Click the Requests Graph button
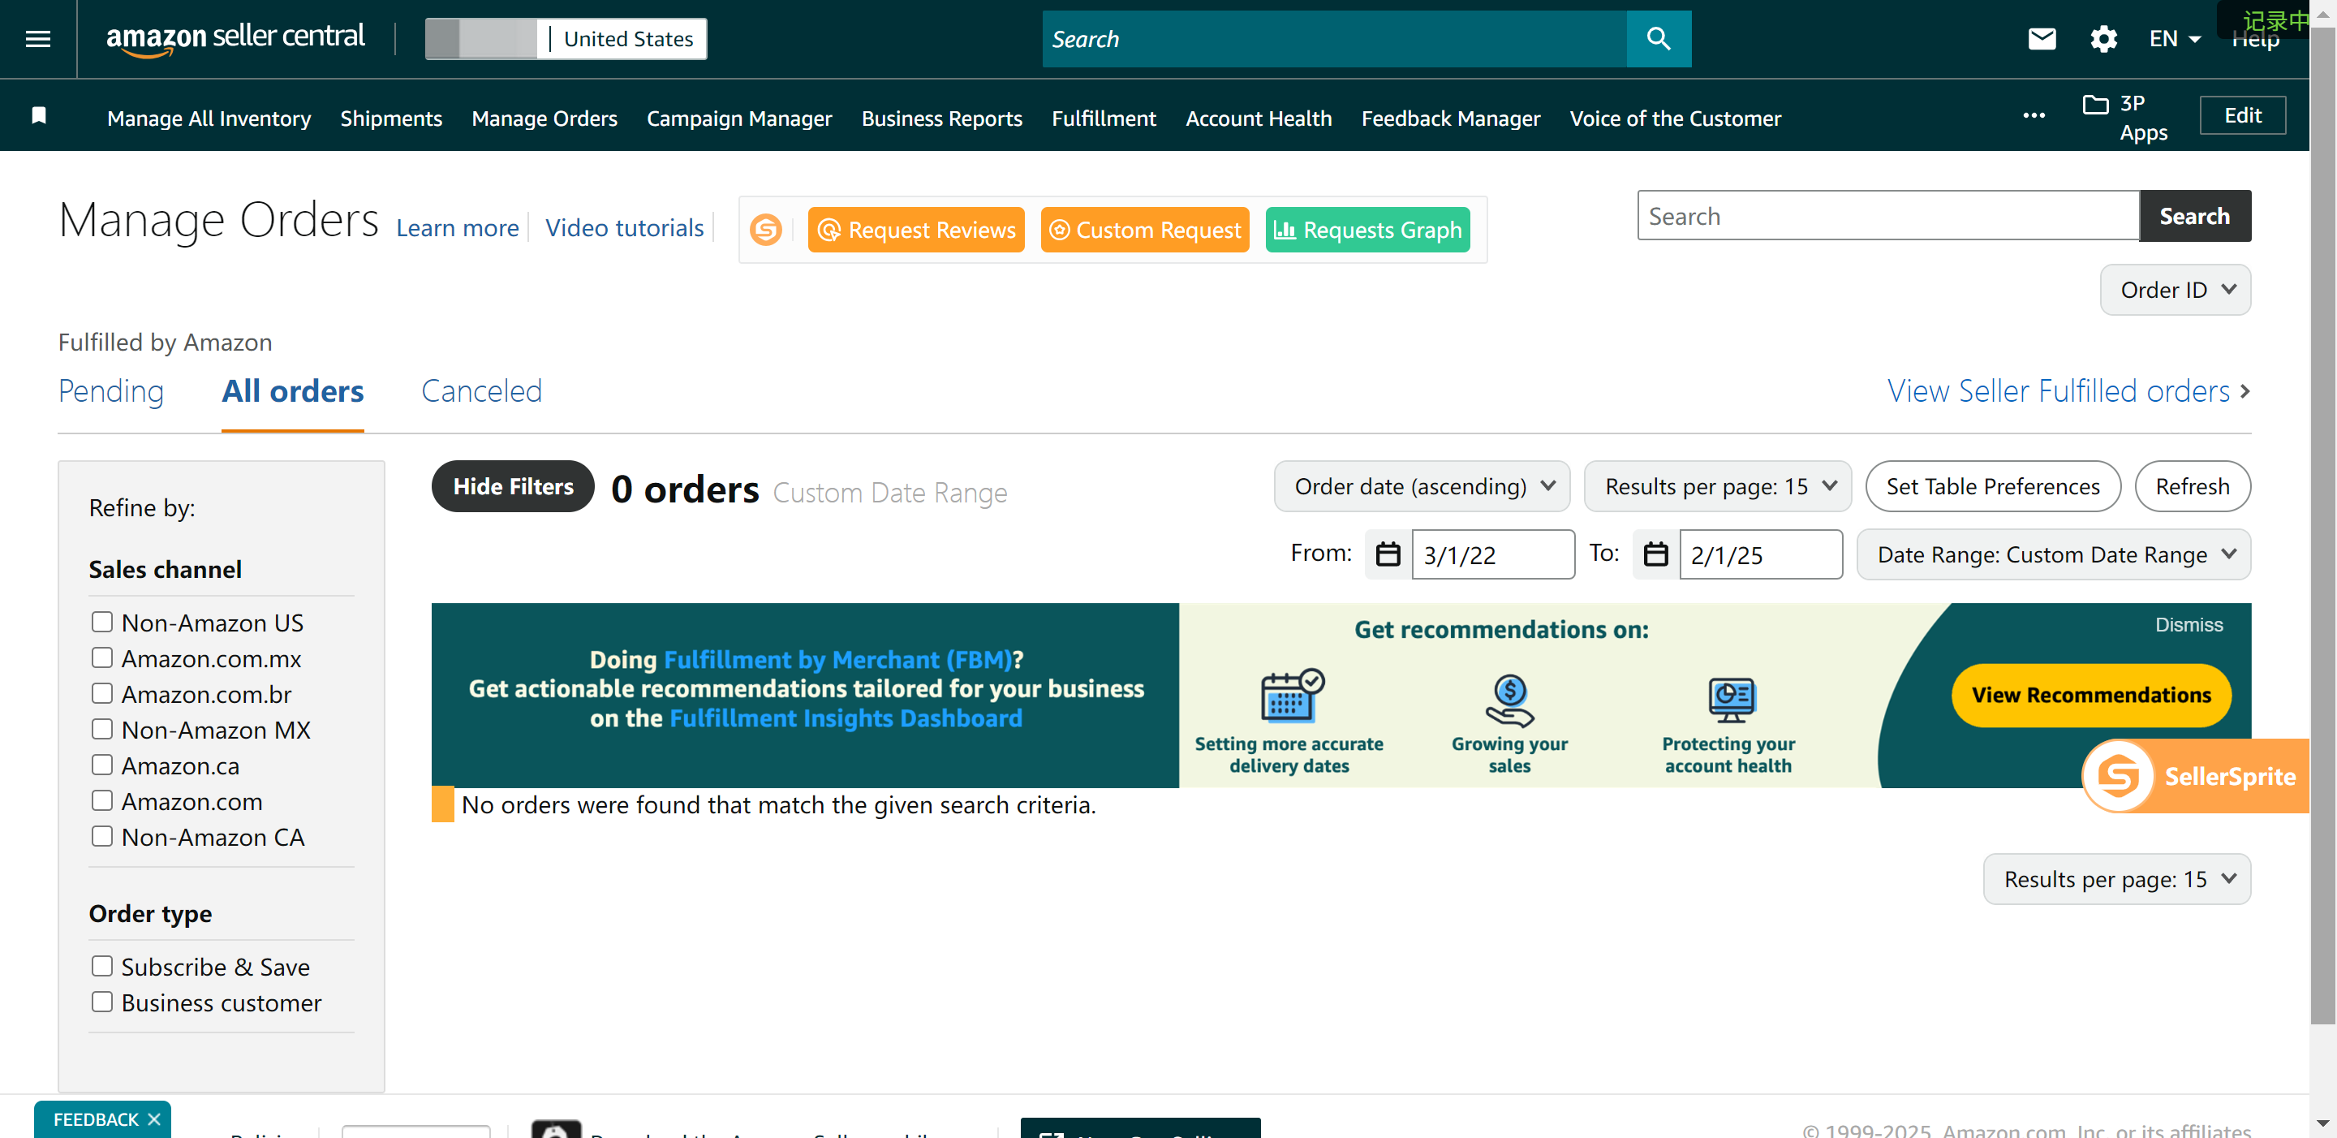The height and width of the screenshot is (1138, 2337). (x=1367, y=230)
